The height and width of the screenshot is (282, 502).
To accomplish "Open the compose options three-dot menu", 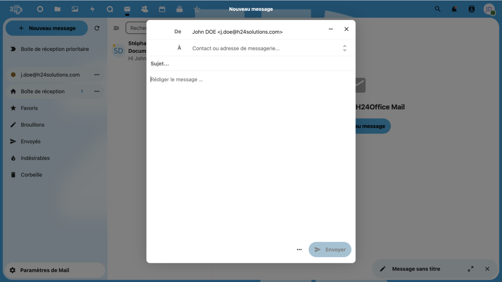I will pos(299,250).
